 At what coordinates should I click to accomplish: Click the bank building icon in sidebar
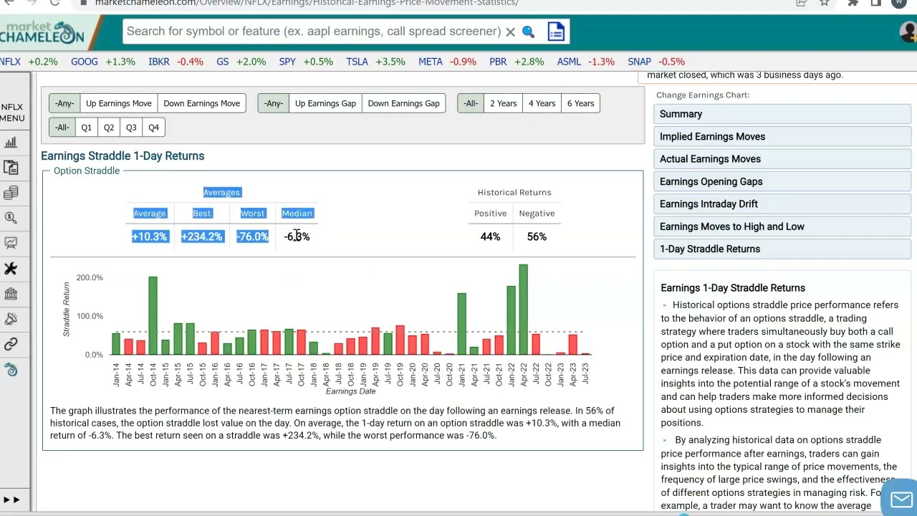click(11, 294)
